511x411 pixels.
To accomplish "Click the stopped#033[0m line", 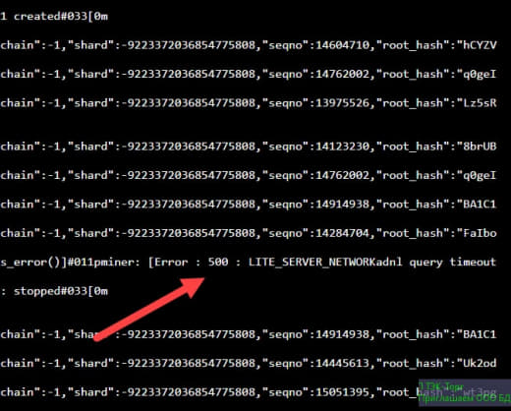I will coord(54,291).
